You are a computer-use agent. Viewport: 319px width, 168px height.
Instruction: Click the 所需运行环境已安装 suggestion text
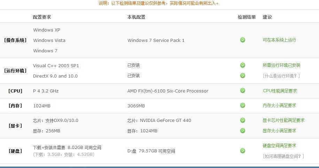click(282, 65)
